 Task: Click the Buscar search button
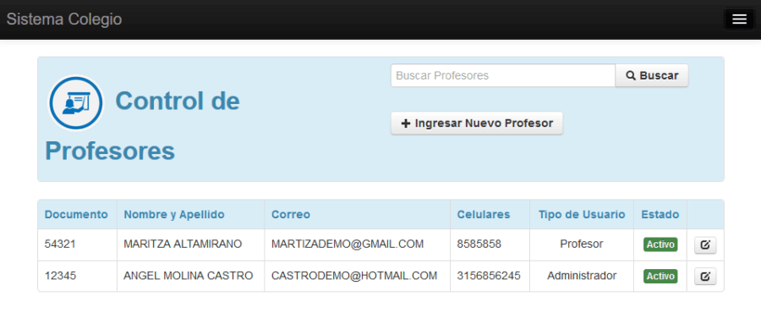point(652,76)
